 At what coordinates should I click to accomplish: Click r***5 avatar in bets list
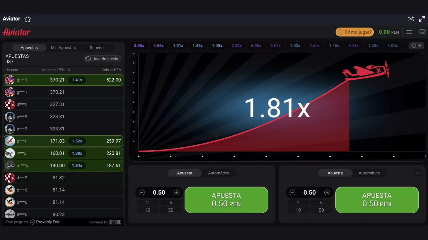coord(10,153)
